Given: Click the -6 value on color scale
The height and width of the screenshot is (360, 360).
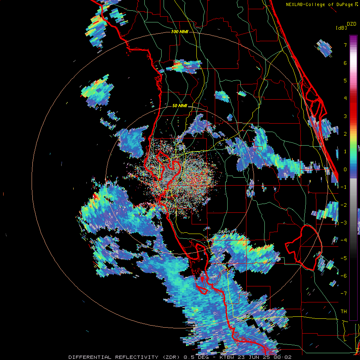Looking at the screenshot, I should 344,276.
